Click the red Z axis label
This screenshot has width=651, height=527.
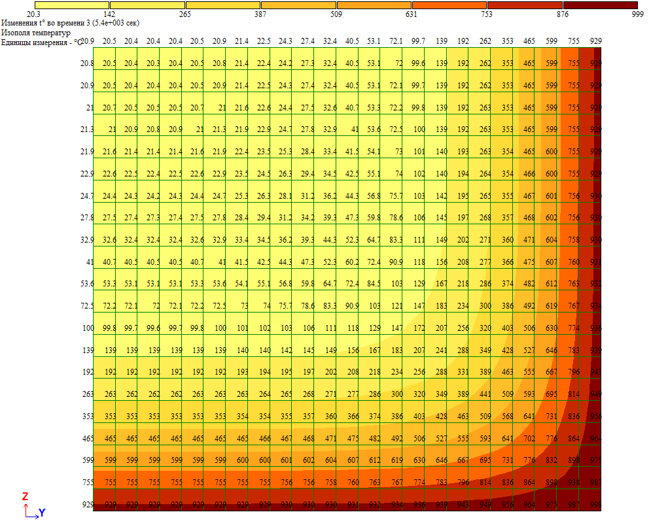coord(25,497)
